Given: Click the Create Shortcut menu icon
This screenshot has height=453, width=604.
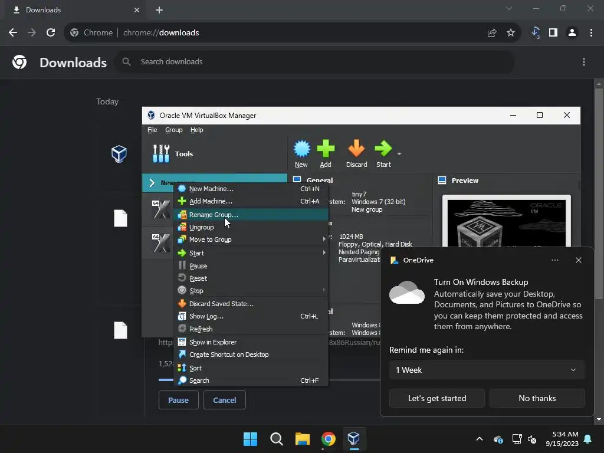Looking at the screenshot, I should coord(182,354).
